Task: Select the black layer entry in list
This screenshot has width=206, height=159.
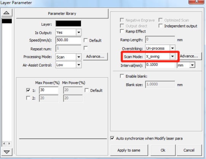Action: coord(7,21)
